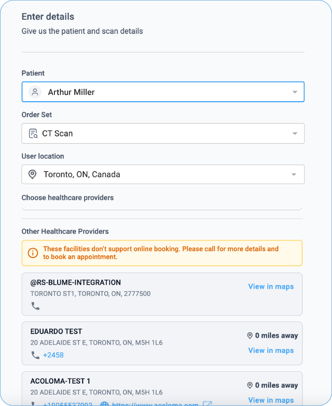332x406 pixels.
Task: Expand the User location dropdown arrow
Action: [295, 175]
